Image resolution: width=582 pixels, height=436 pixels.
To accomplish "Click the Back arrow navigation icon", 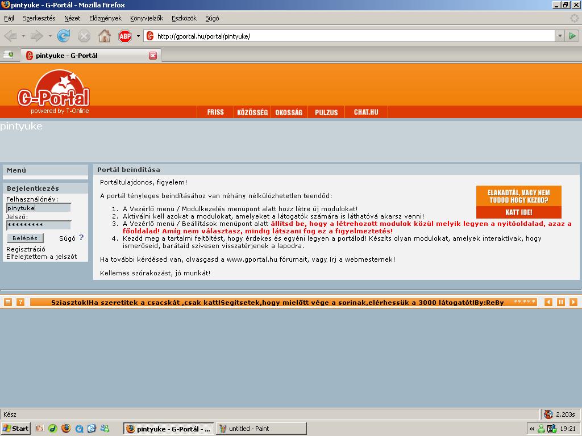I will coord(10,36).
